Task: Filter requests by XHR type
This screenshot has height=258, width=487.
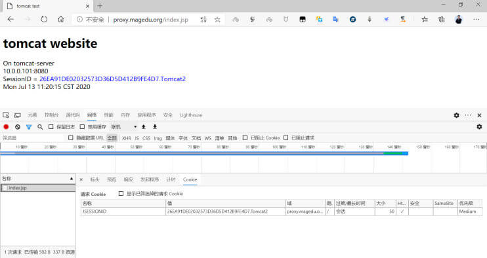Action: (127, 138)
